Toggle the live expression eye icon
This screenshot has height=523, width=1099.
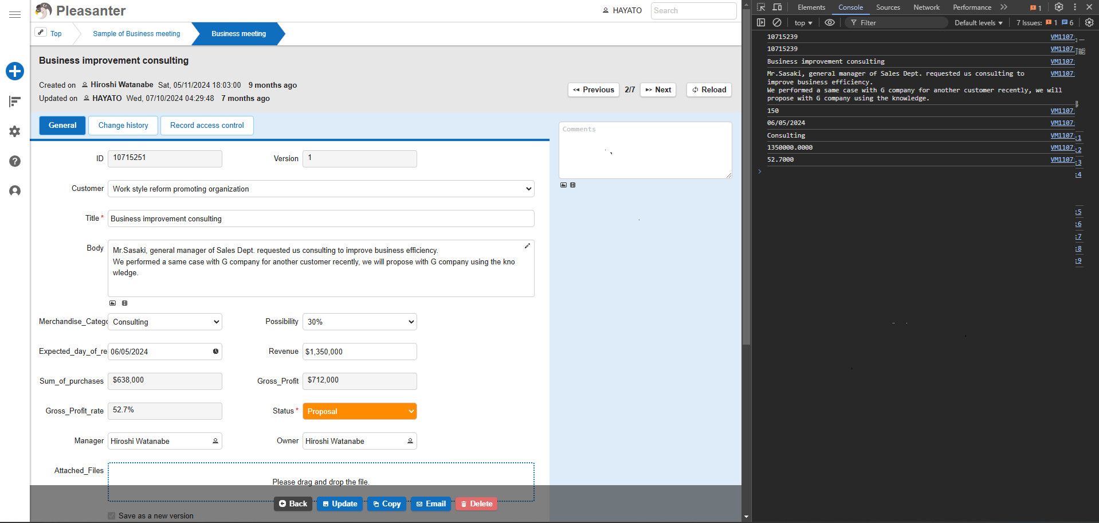830,22
